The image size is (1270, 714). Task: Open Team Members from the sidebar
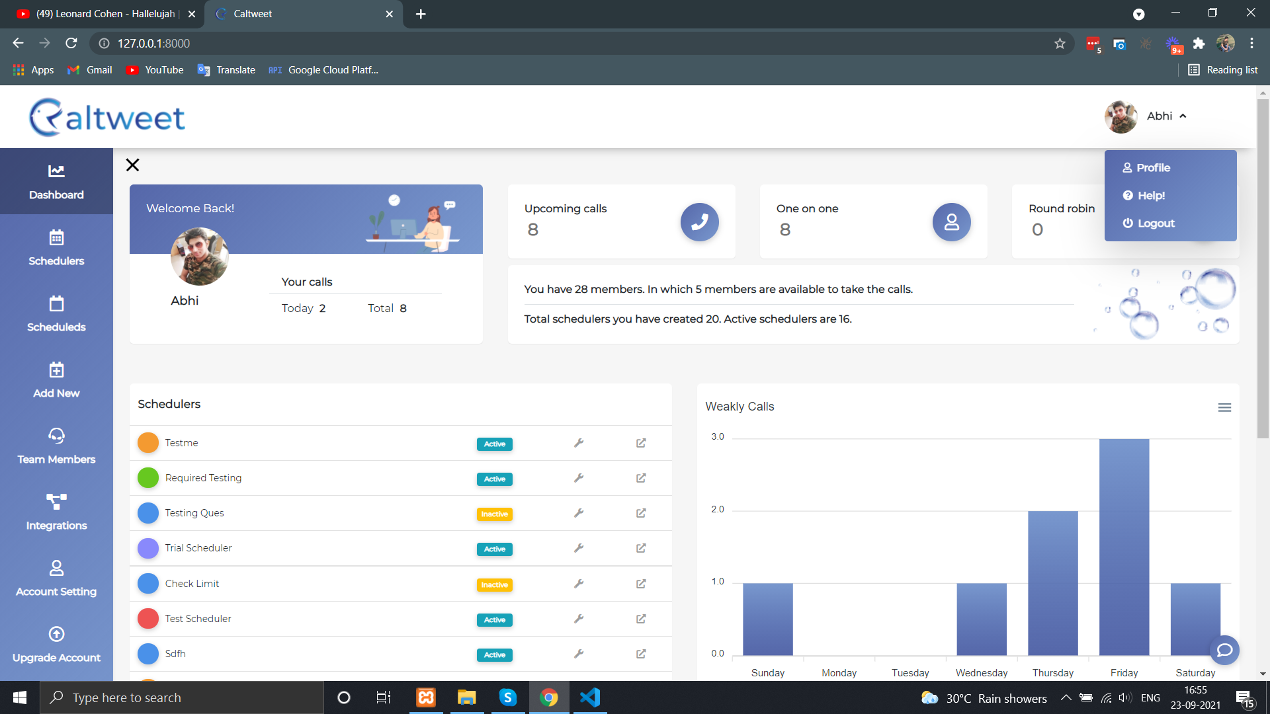[x=56, y=446]
